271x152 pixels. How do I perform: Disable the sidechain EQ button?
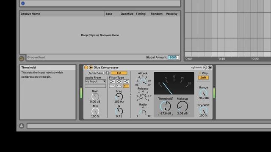119,73
